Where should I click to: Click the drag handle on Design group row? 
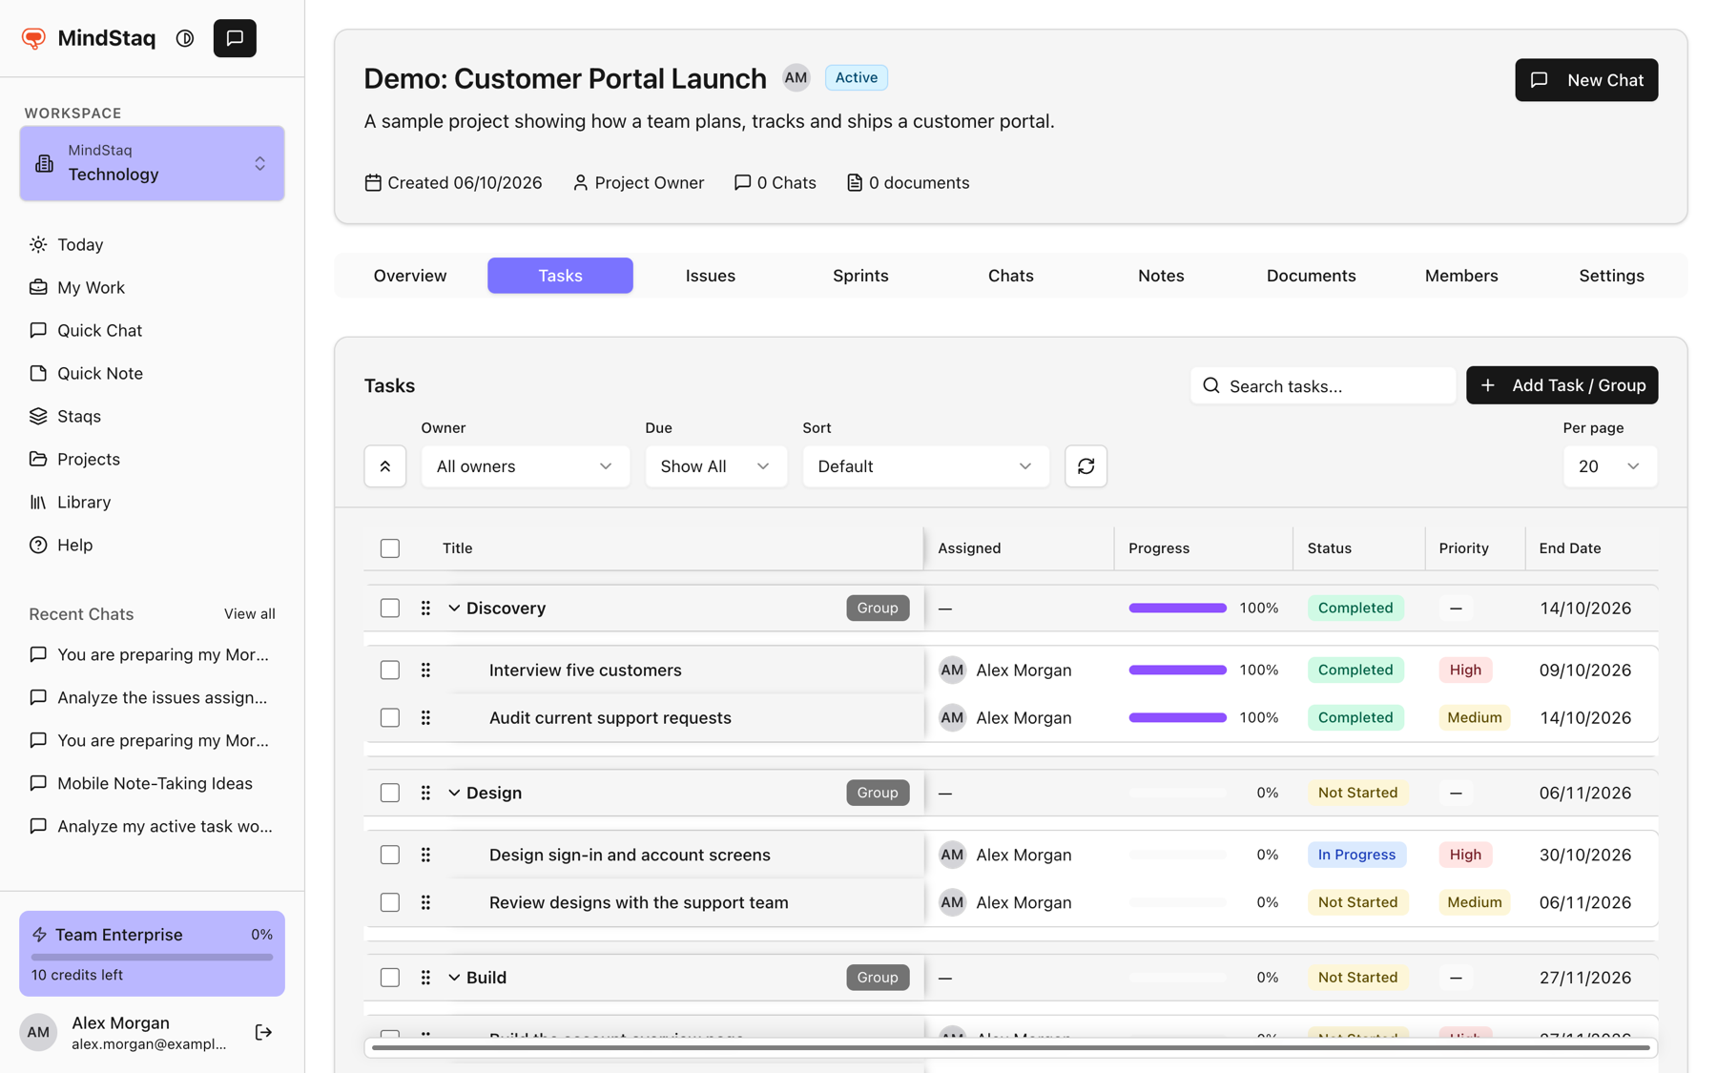[425, 793]
